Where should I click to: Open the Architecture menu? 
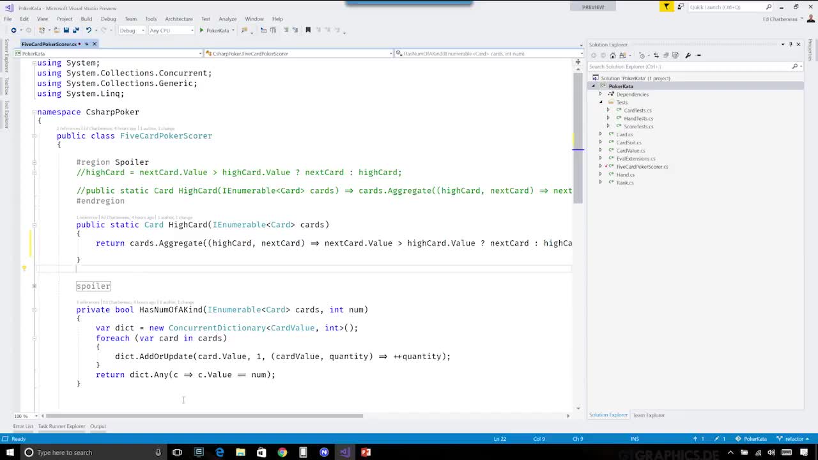[178, 19]
